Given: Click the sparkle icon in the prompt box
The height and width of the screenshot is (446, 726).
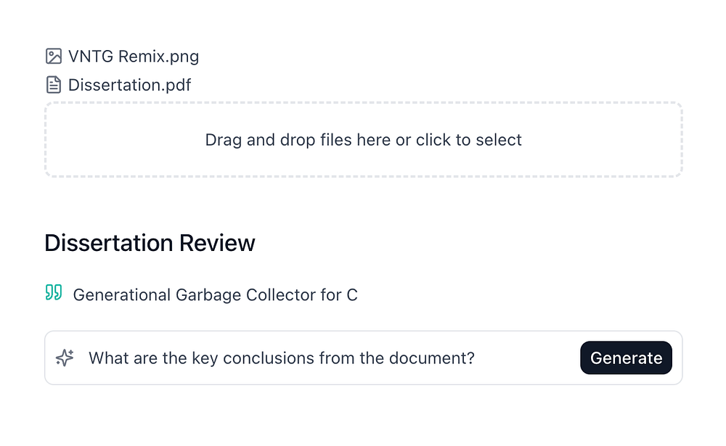Looking at the screenshot, I should pos(65,358).
